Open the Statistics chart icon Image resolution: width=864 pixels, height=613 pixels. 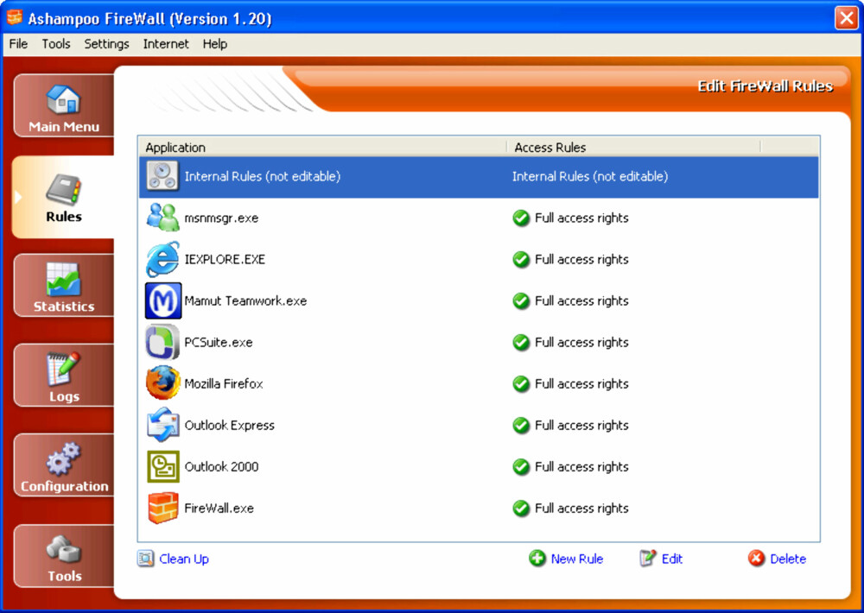63,279
